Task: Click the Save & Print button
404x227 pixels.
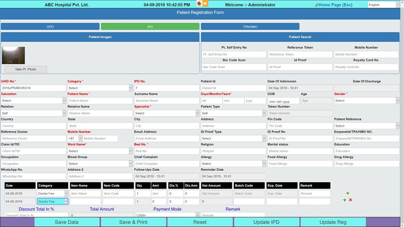Action: pos(133,222)
